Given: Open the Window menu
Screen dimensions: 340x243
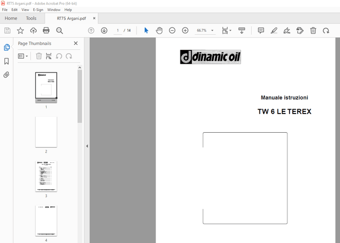Looking at the screenshot, I should [54, 10].
